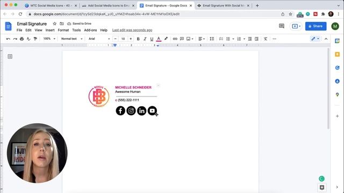Add a comment from toolbar
This screenshot has height=193, width=344.
point(182,39)
